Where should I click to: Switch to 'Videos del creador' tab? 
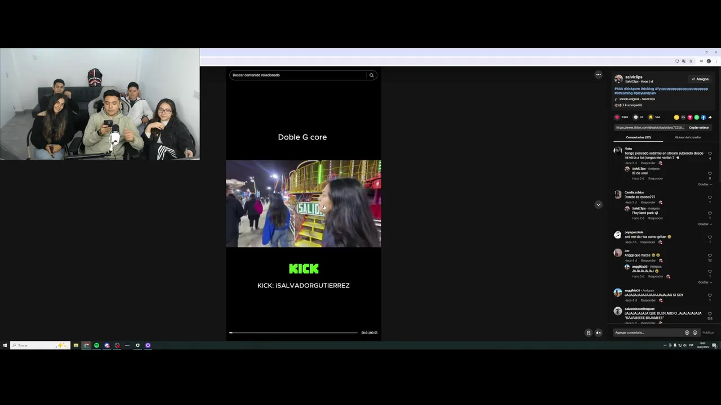688,138
